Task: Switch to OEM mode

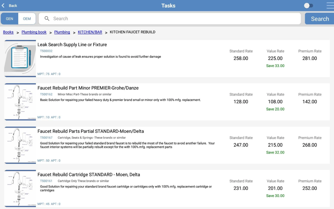Action: tap(27, 19)
